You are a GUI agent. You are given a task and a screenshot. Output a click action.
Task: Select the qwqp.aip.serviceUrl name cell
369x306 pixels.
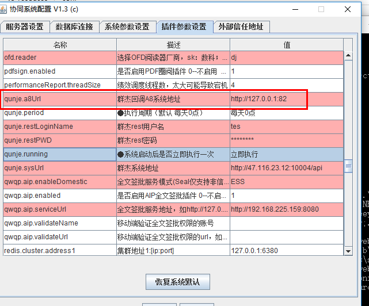[x=60, y=210]
